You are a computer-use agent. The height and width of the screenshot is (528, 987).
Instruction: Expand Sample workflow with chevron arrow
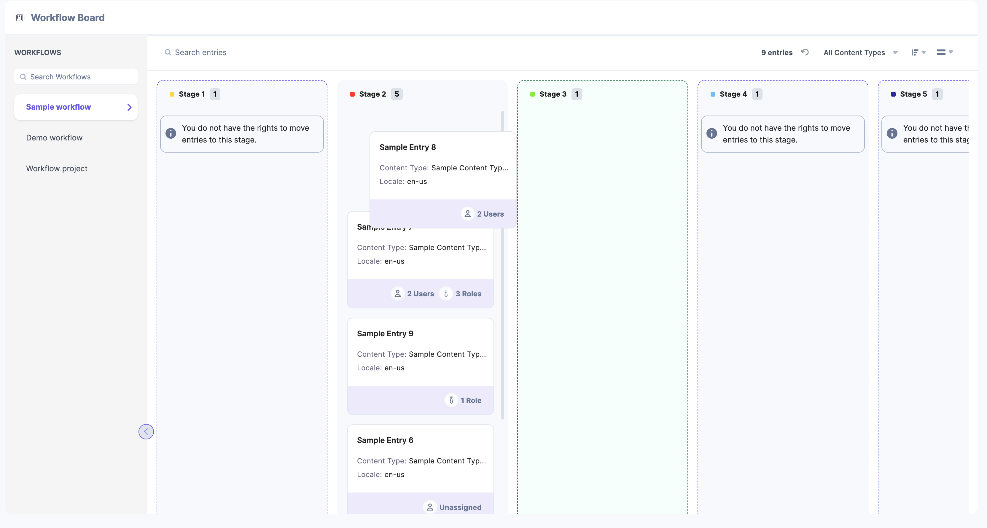(x=129, y=107)
